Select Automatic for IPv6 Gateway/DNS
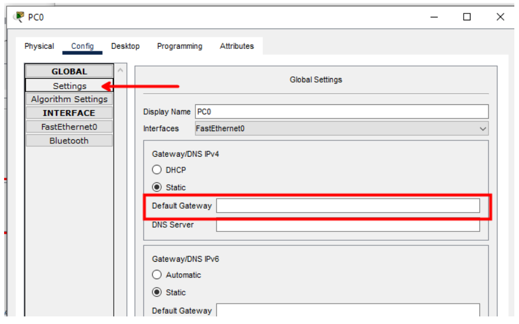The height and width of the screenshot is (324, 519). coord(157,275)
